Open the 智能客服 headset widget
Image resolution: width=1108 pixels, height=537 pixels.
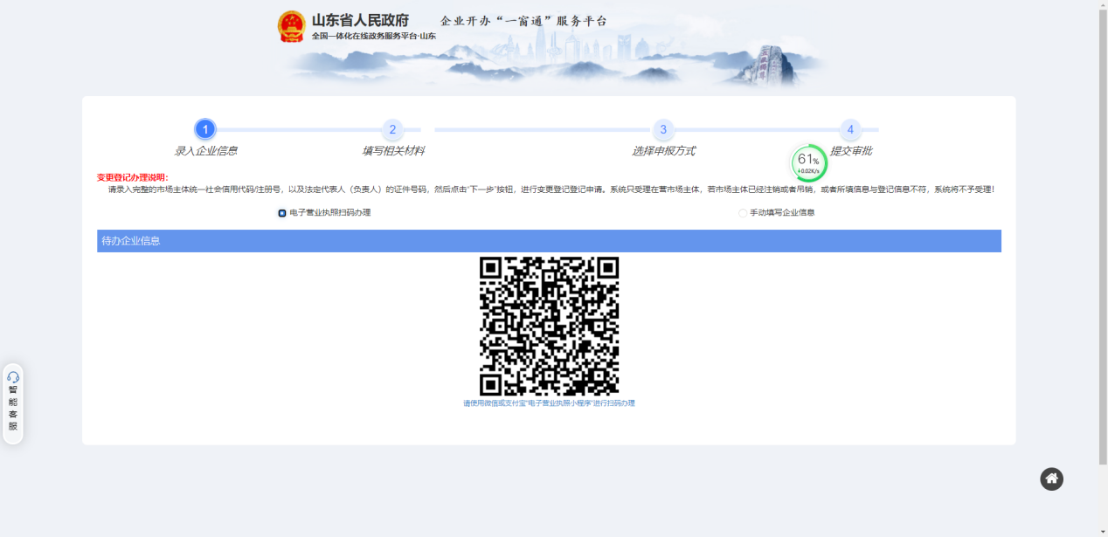click(13, 403)
